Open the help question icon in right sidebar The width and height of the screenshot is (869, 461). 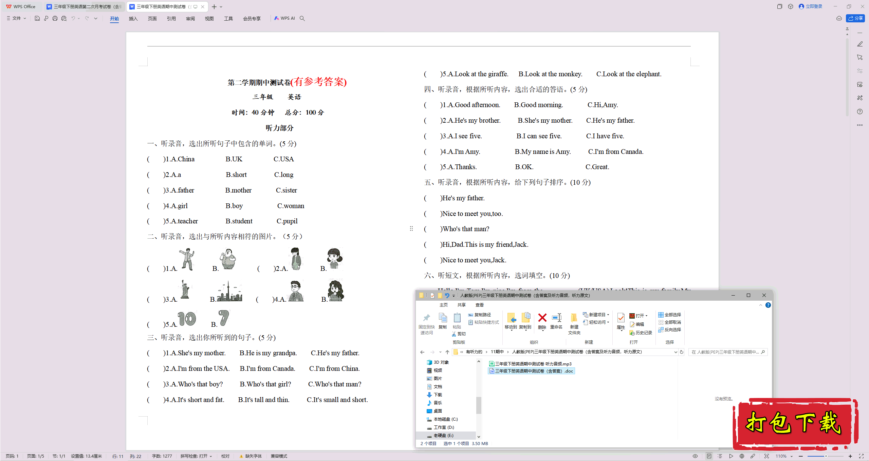pos(859,112)
